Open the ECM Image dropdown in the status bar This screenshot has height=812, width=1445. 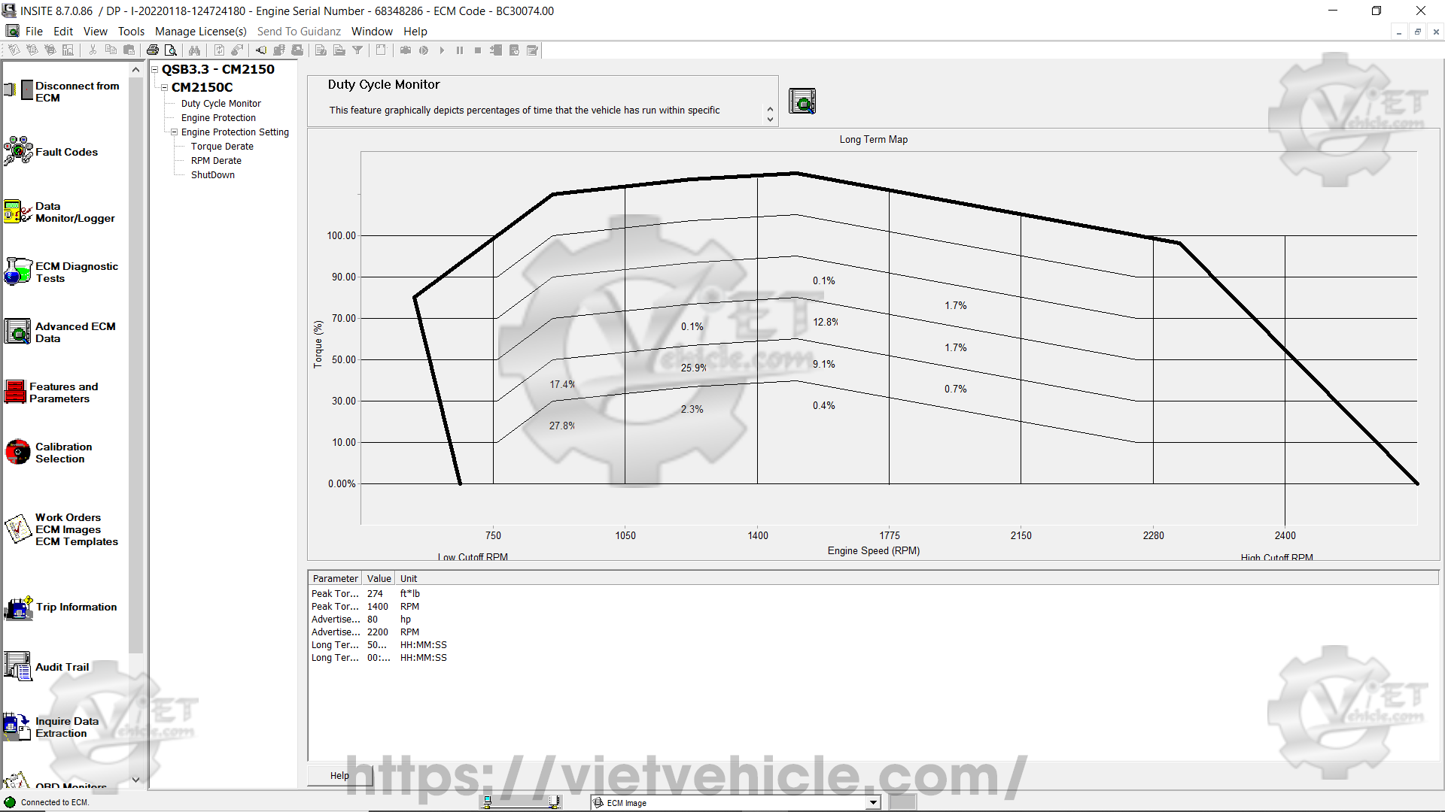click(x=873, y=803)
